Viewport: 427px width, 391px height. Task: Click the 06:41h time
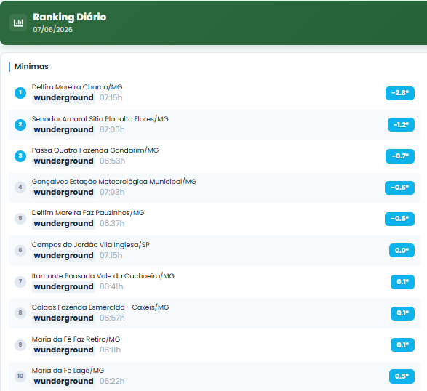tap(111, 287)
